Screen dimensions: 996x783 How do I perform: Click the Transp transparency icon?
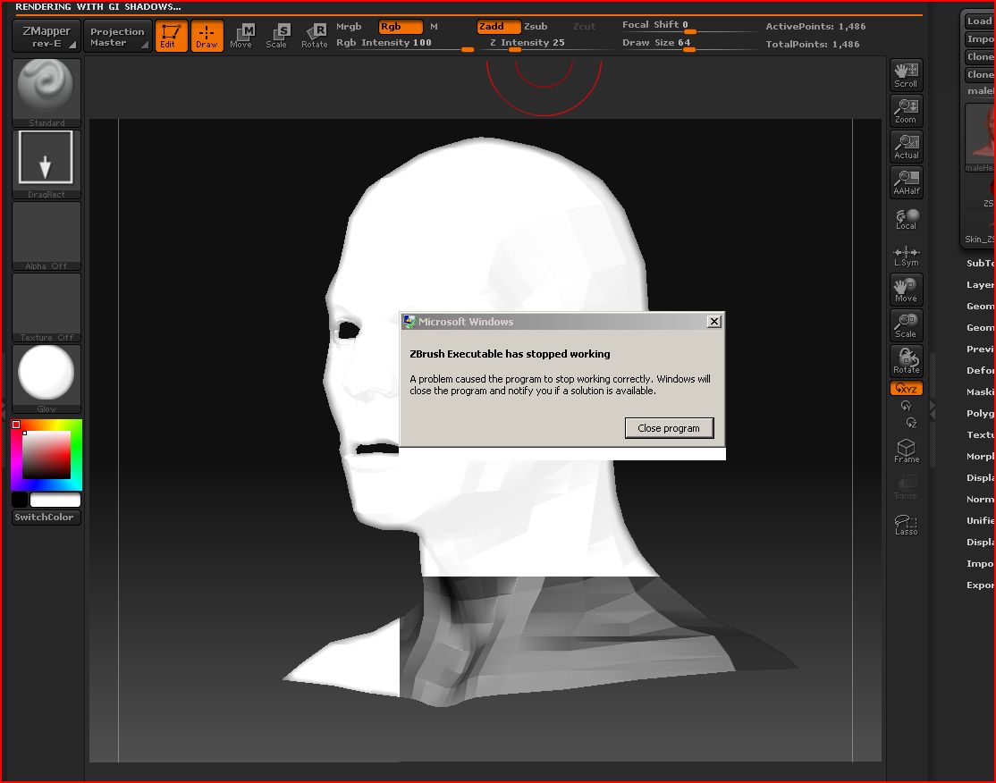point(907,488)
